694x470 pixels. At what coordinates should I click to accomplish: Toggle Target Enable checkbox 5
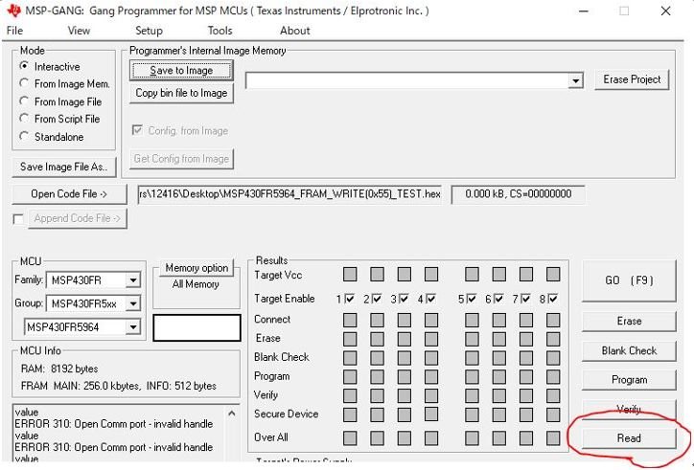pos(472,299)
